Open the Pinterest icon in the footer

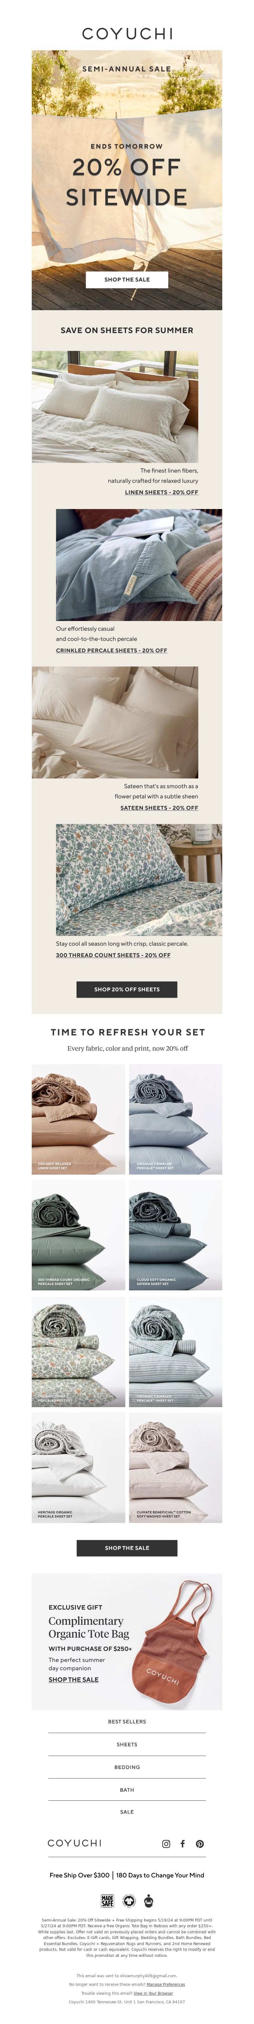coord(200,1843)
